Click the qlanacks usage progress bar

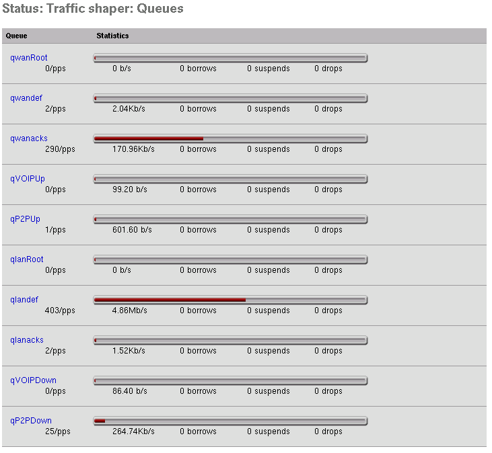pyautogui.click(x=230, y=340)
